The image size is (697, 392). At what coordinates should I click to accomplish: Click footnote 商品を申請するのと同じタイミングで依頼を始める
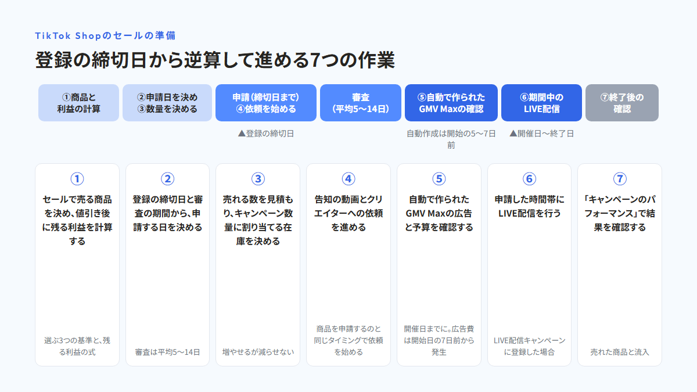point(348,340)
